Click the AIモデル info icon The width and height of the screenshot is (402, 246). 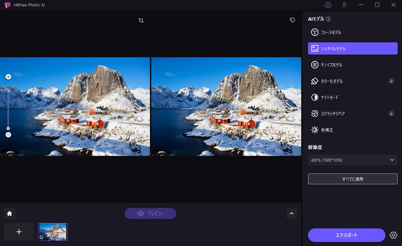pos(329,19)
